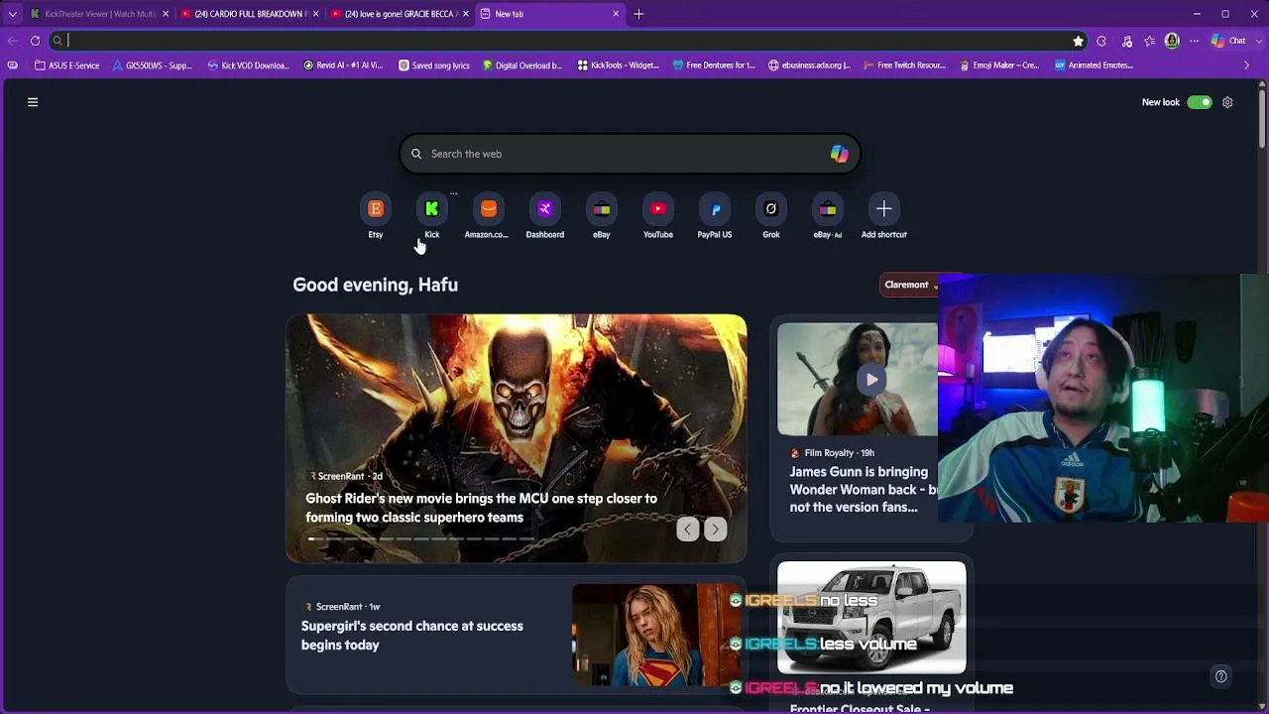1269x714 pixels.
Task: Open the Saved song lyrics bookmark
Action: [x=434, y=65]
